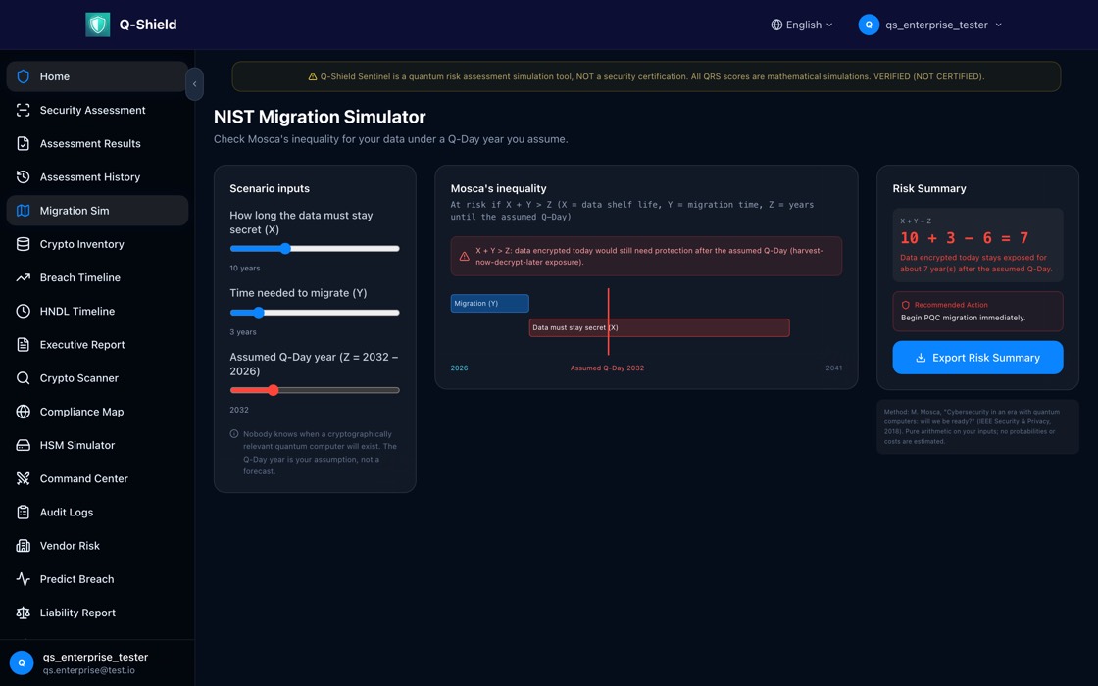Click the HSM Simulator drive icon

tap(24, 445)
